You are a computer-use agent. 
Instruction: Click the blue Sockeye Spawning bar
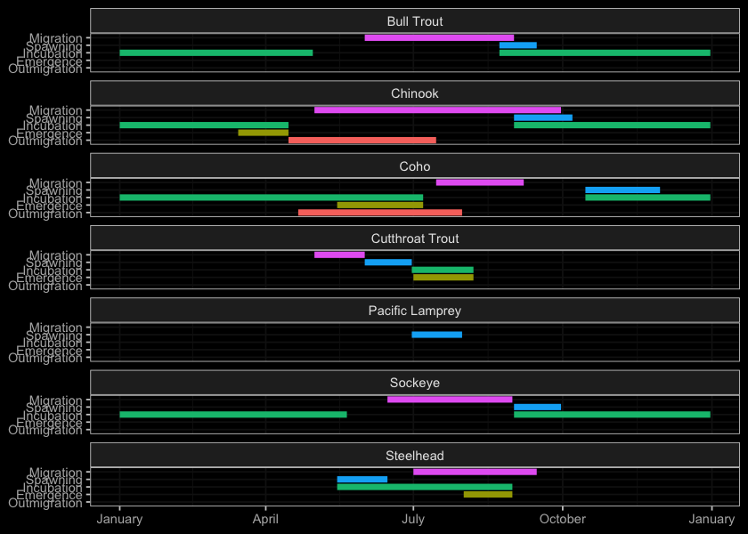coord(537,407)
